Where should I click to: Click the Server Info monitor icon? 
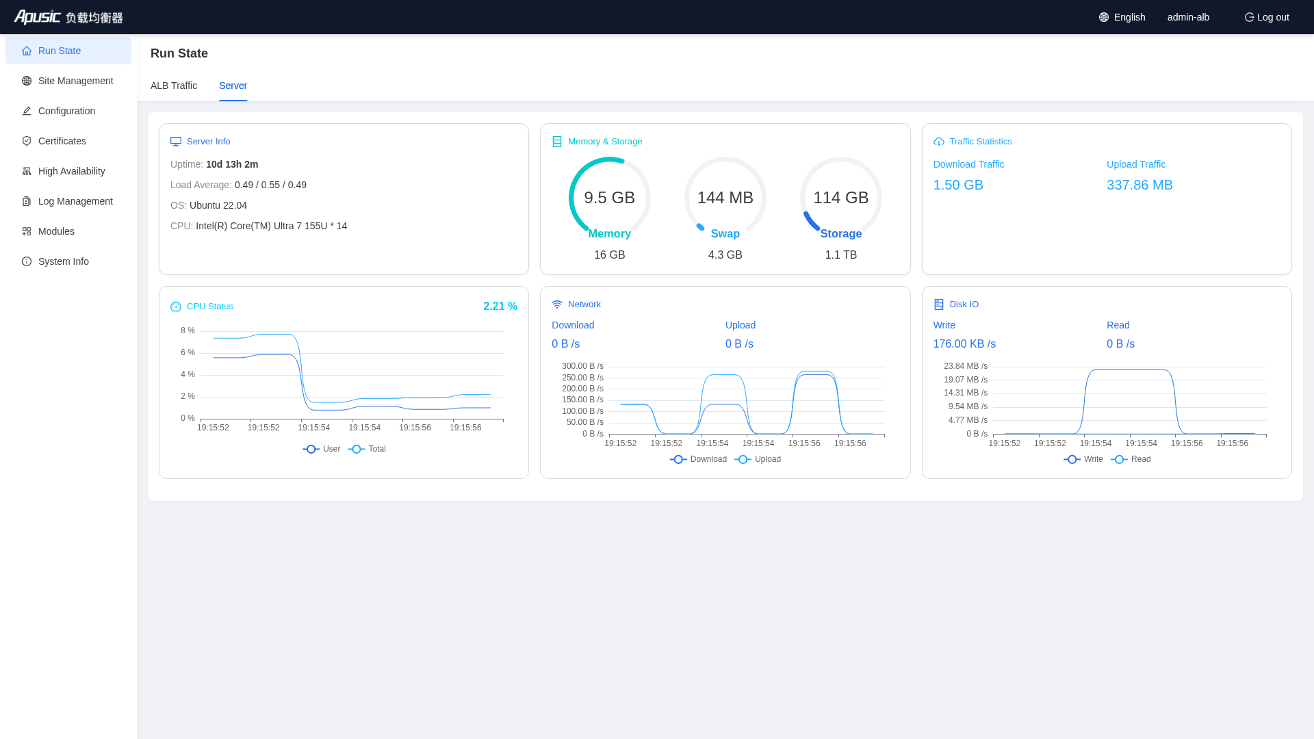point(176,142)
